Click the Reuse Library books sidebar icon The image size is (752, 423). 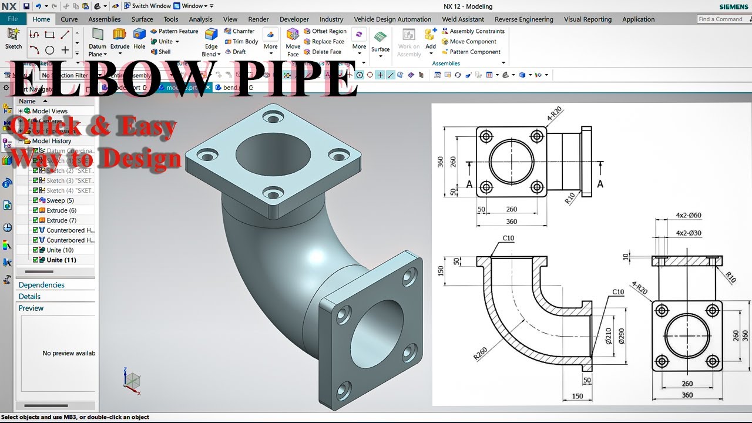(7, 160)
